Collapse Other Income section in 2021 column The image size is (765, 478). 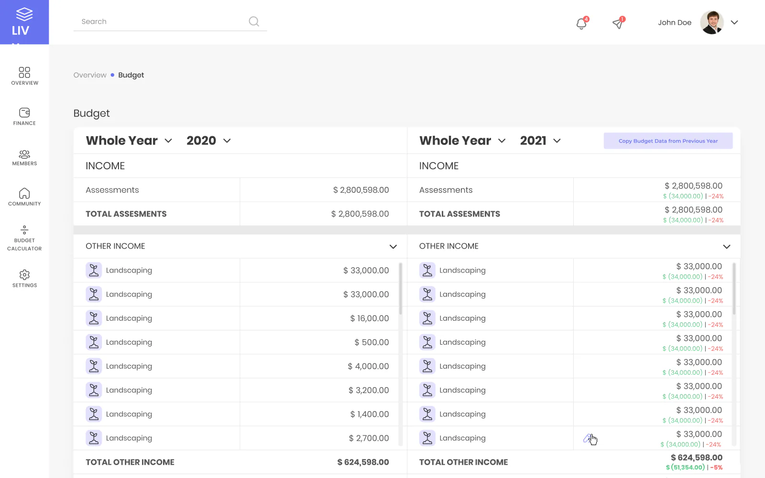point(727,247)
